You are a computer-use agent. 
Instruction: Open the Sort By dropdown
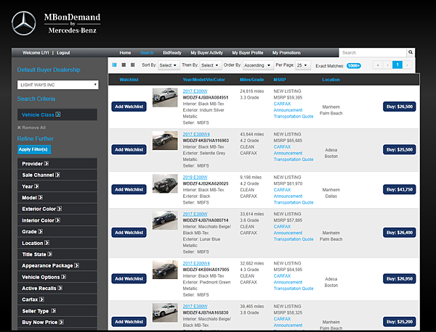169,65
